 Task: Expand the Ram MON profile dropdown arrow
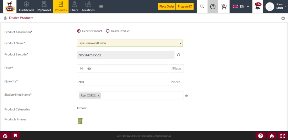(x=285, y=6)
